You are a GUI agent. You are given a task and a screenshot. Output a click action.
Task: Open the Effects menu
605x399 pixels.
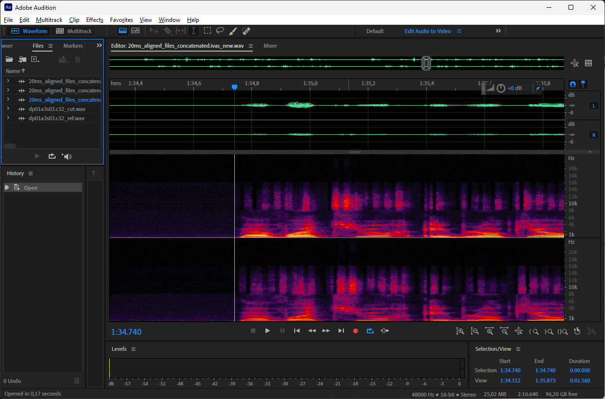[95, 20]
